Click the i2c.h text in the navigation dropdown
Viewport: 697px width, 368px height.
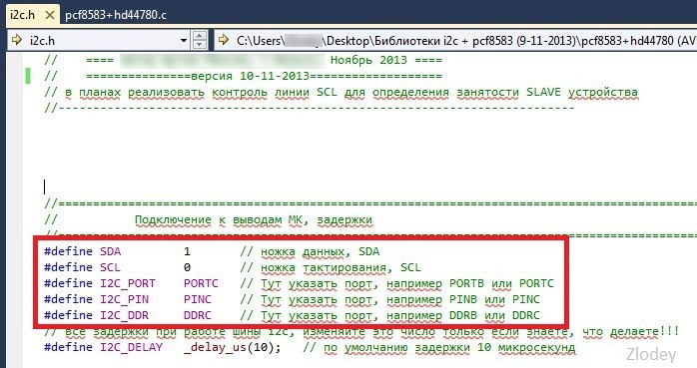tap(42, 41)
